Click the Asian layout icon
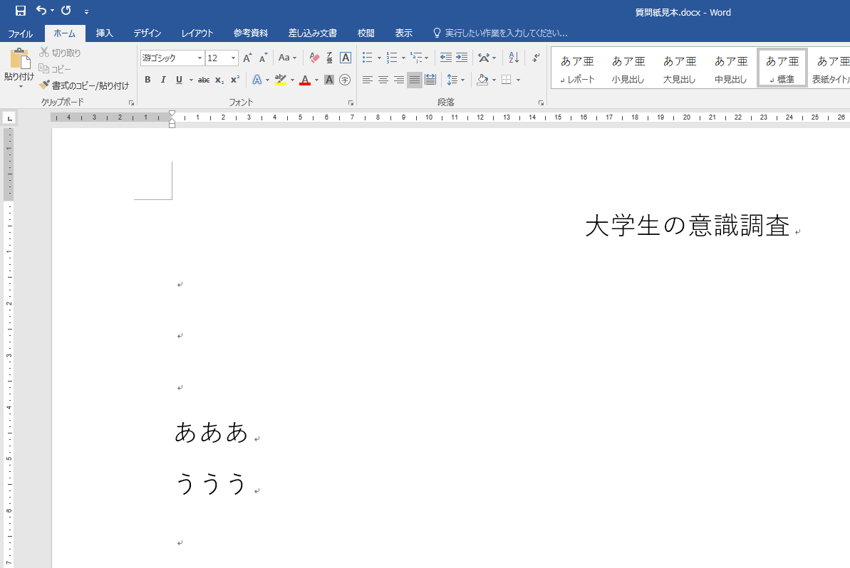 coord(484,58)
